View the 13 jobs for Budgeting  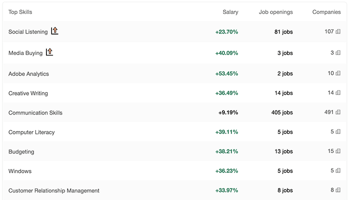click(283, 151)
